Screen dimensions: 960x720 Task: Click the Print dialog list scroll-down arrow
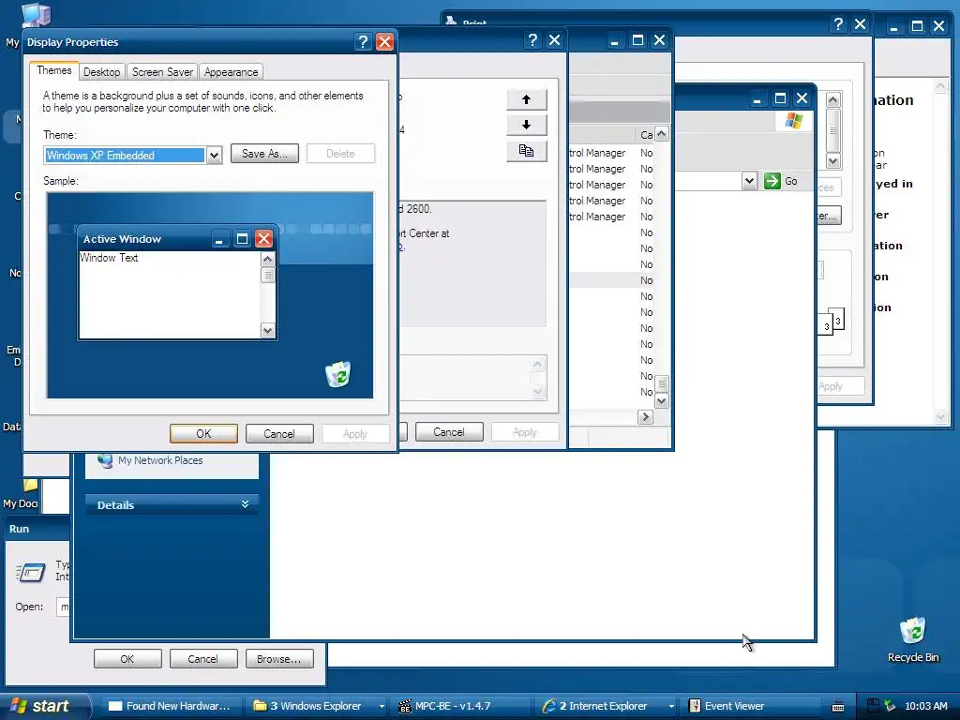tap(833, 161)
